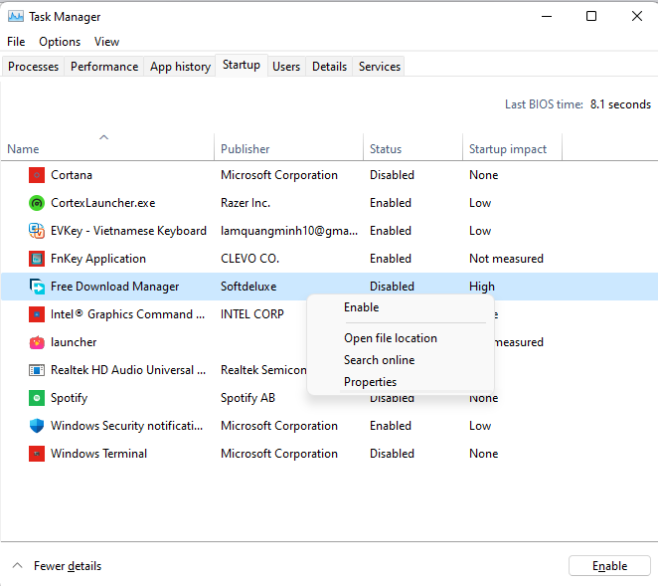Screen dimensions: 658x586
Task: Click the lamquangminh10@gma... publisher cell
Action: [289, 231]
